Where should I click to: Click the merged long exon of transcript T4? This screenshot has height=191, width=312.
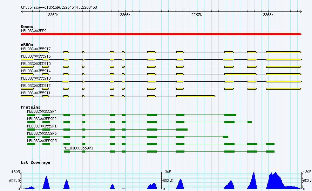point(240,74)
